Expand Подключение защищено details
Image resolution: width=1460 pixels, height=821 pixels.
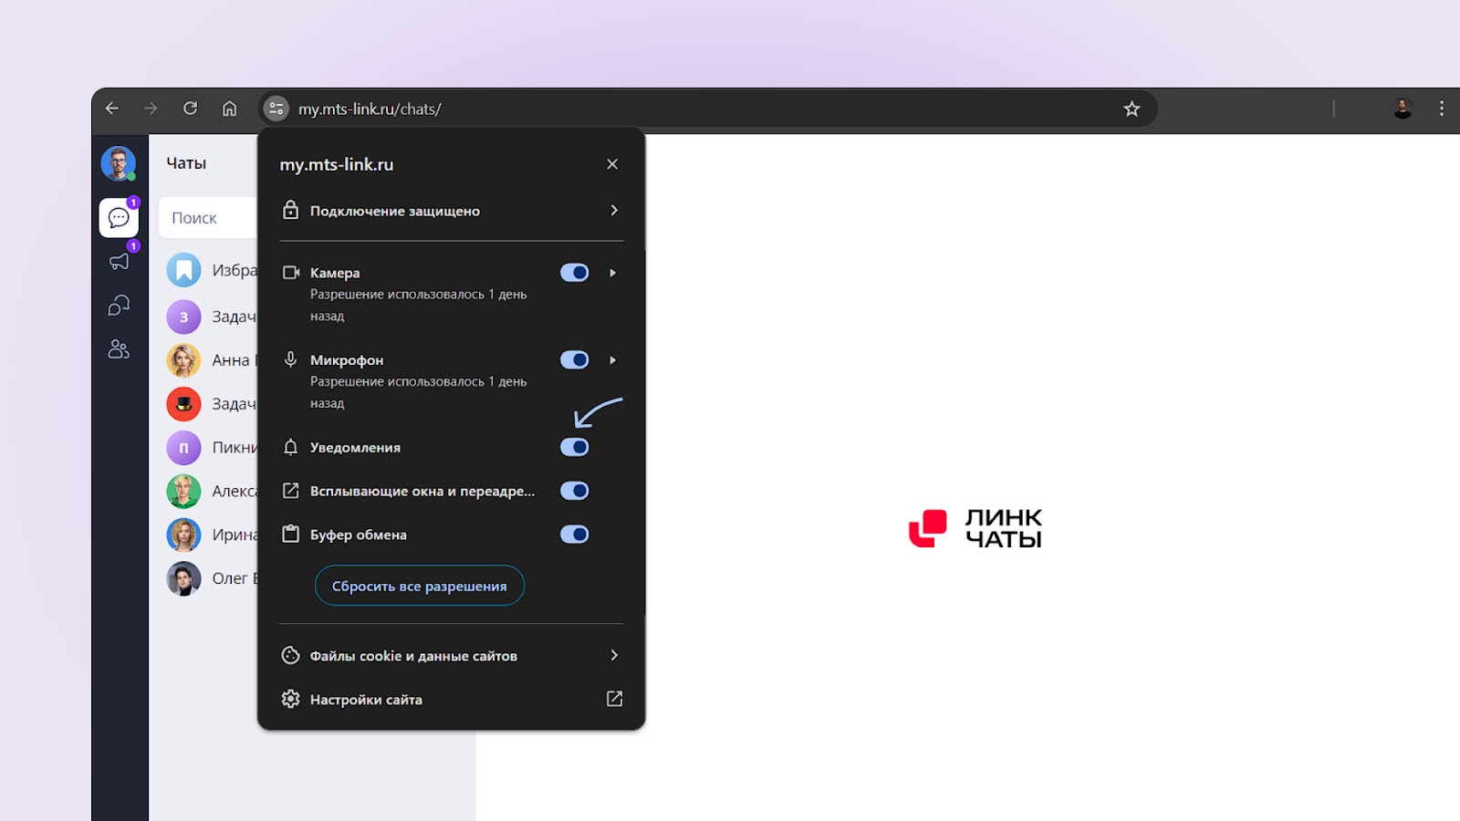coord(452,211)
